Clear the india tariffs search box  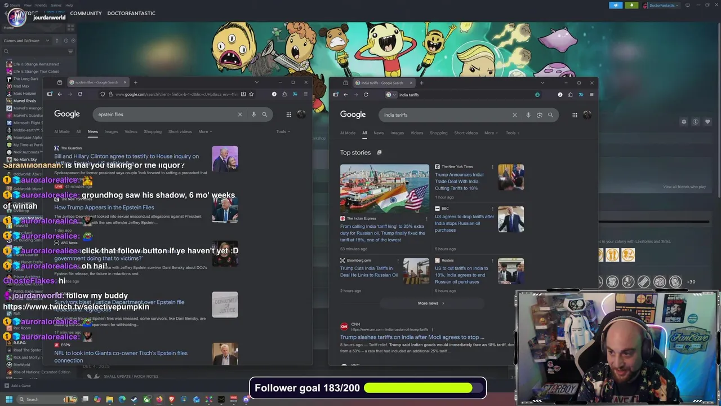(x=514, y=115)
